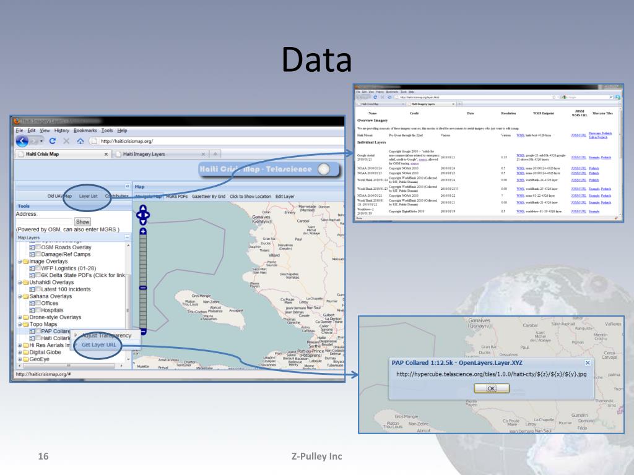634x475 pixels.
Task: Open a new tab with plus button
Action: click(x=215, y=154)
